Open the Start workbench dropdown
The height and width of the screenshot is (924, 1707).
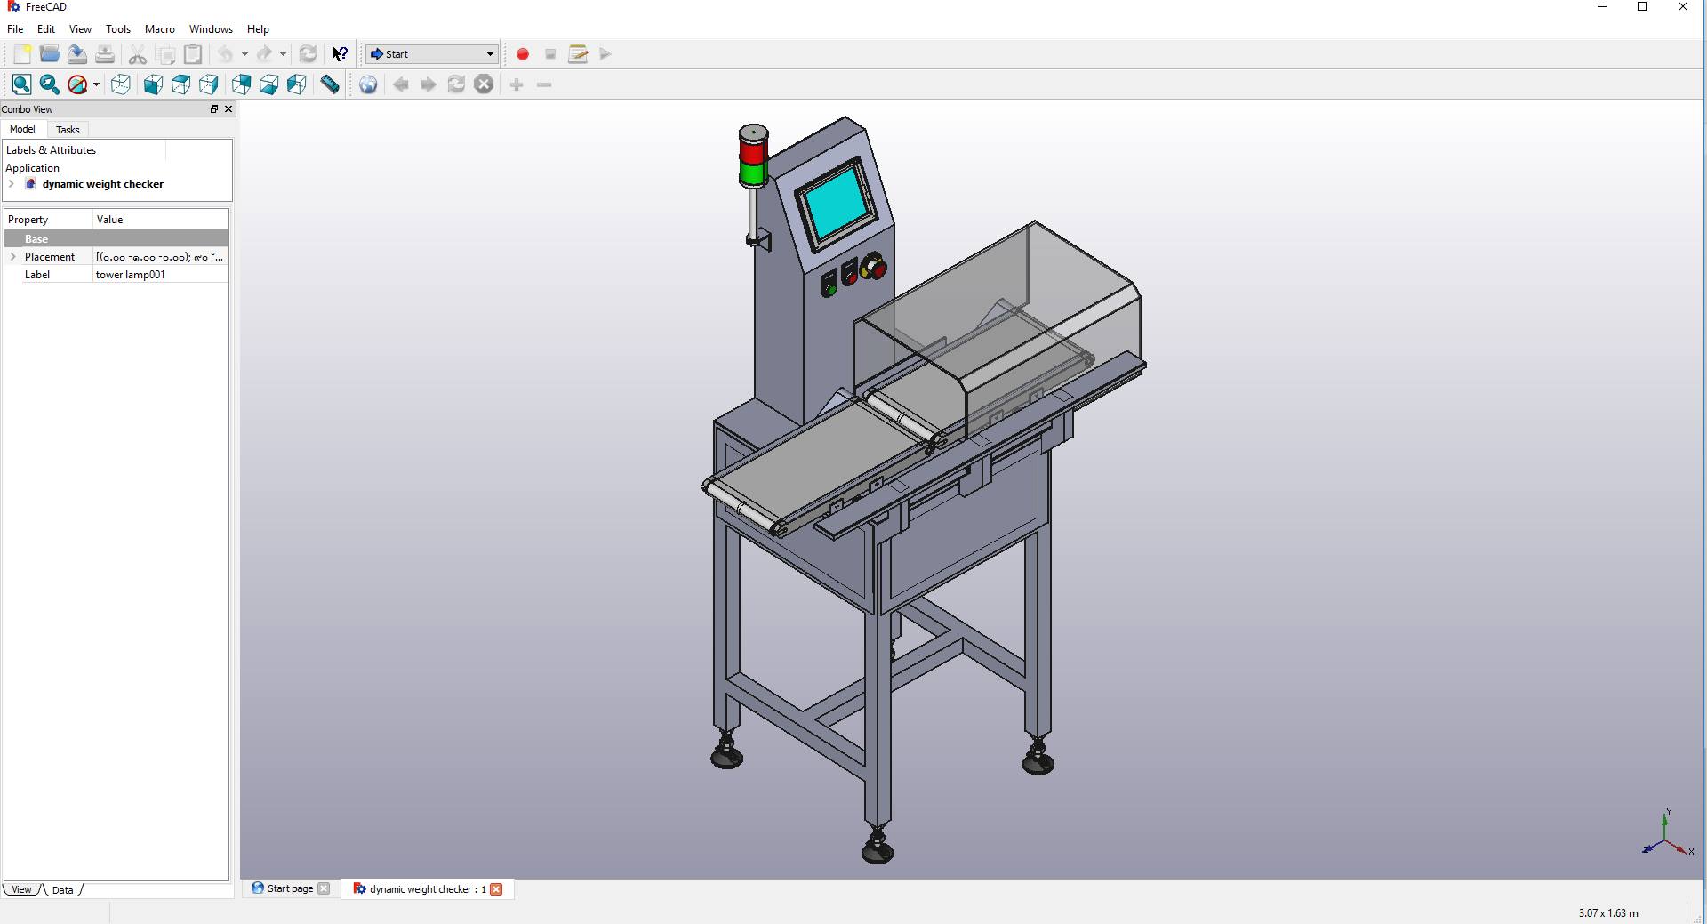click(432, 54)
